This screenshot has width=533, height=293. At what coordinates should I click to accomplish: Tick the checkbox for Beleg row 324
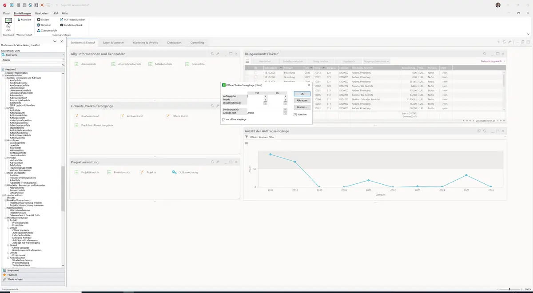[256, 72]
